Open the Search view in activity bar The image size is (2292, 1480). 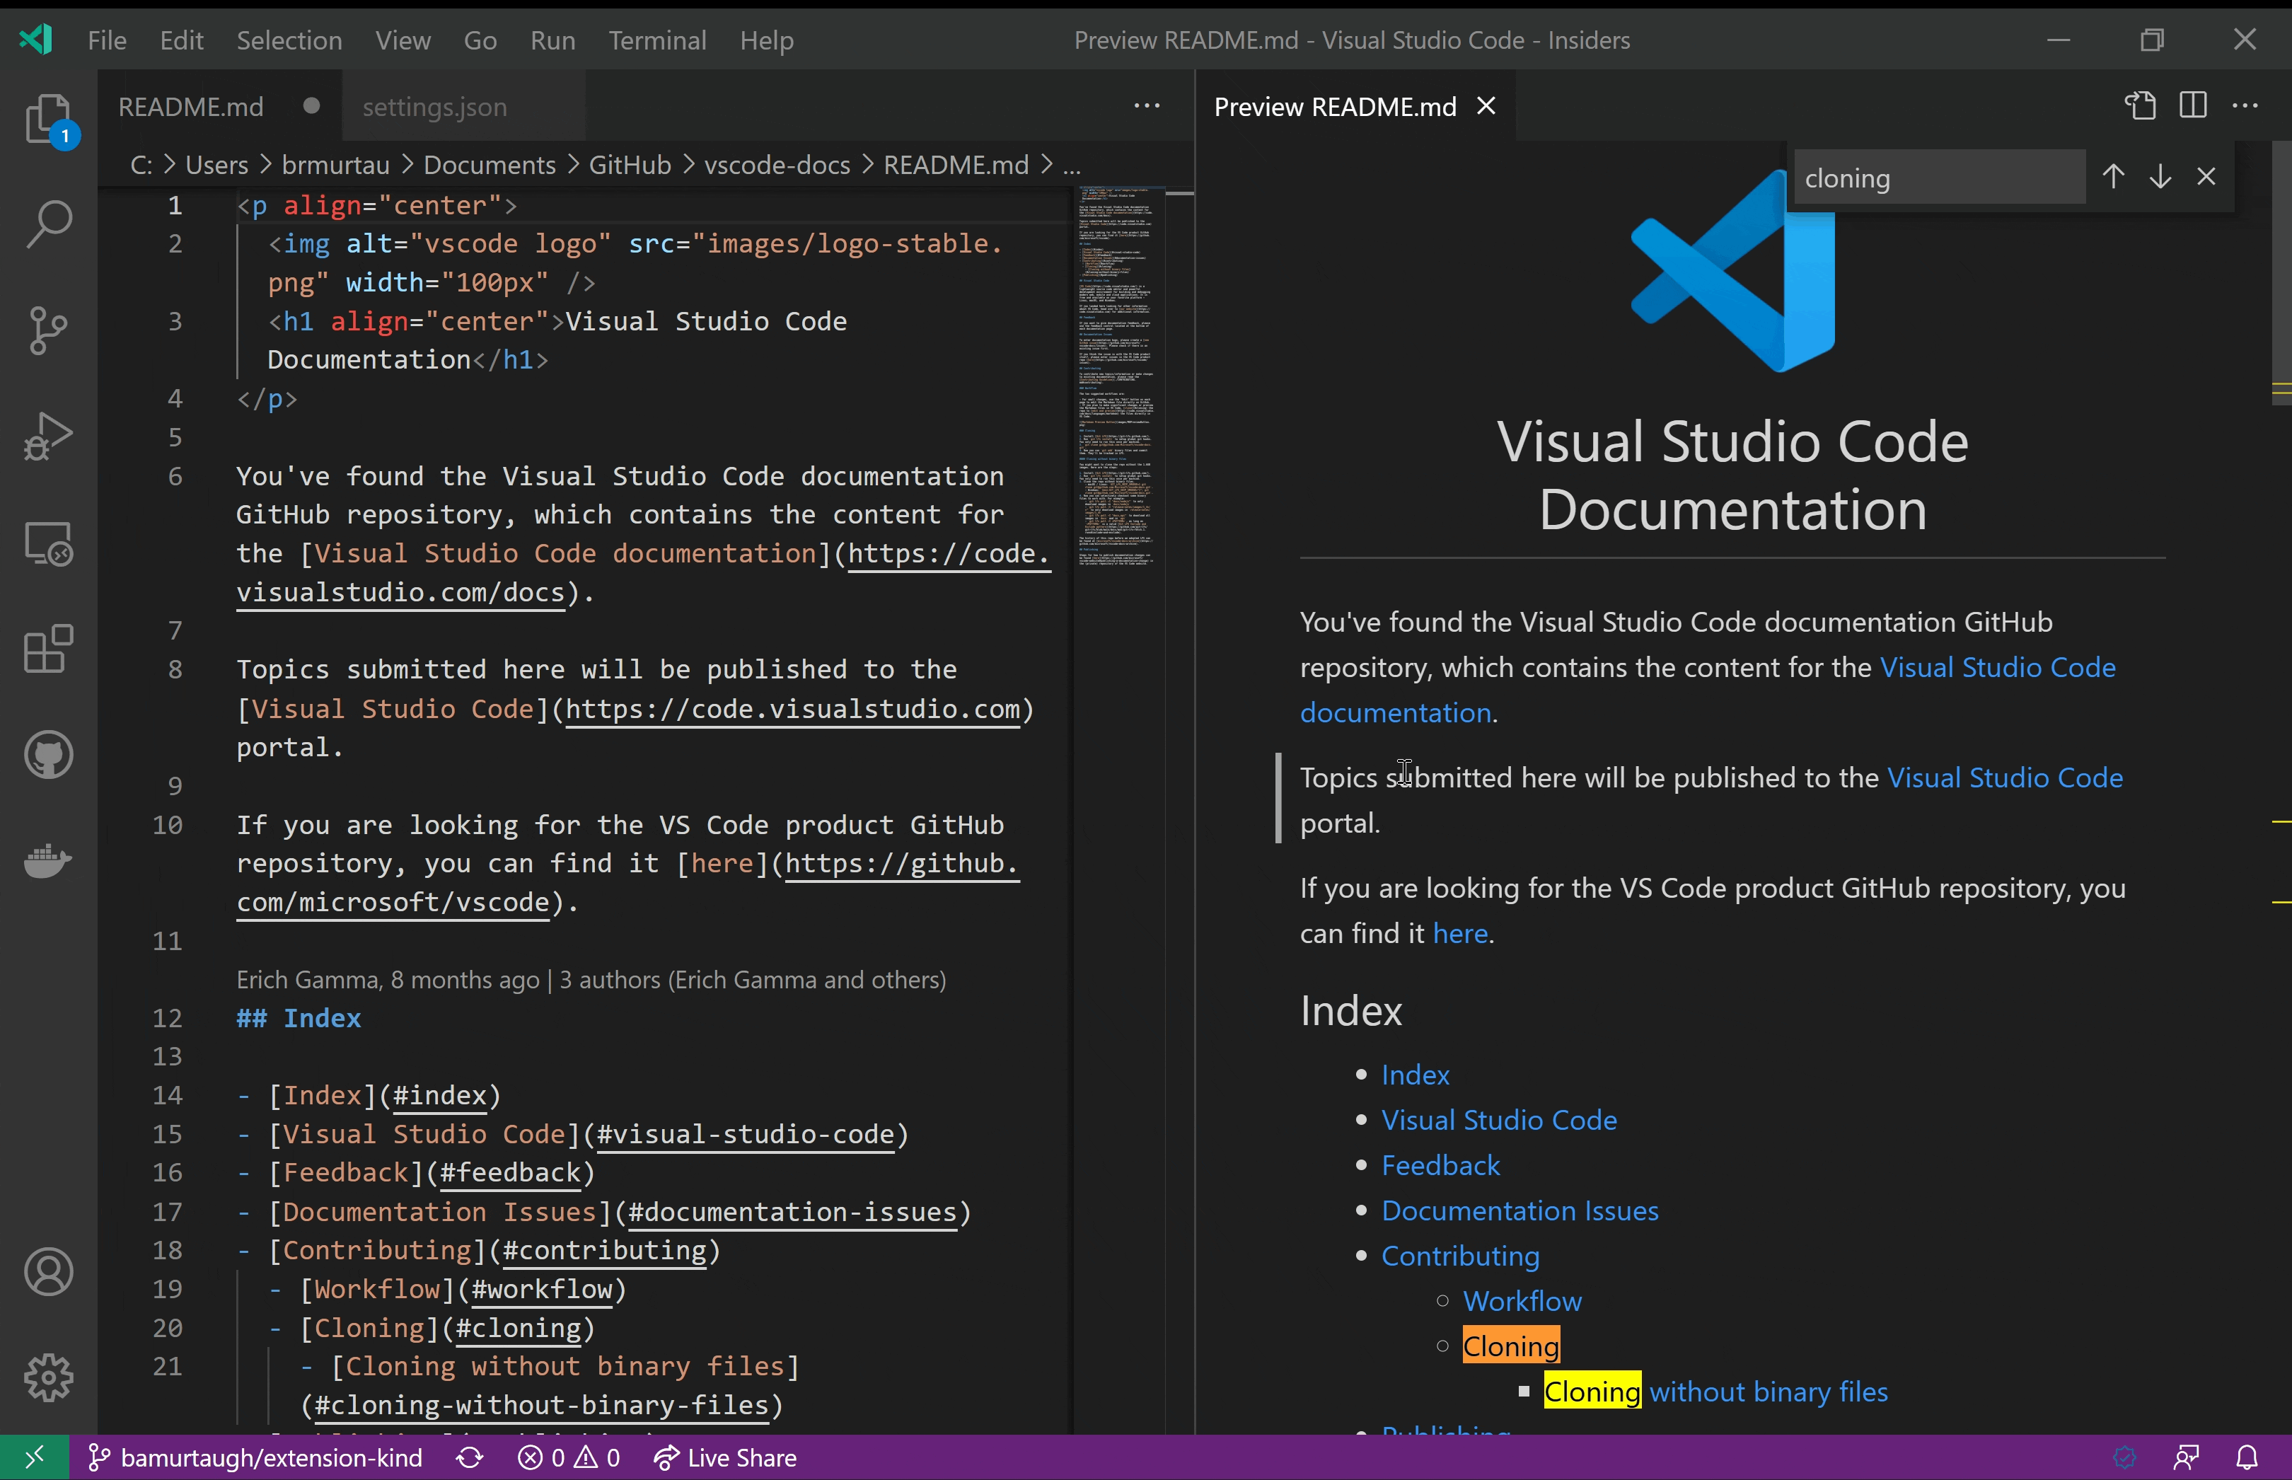point(48,224)
